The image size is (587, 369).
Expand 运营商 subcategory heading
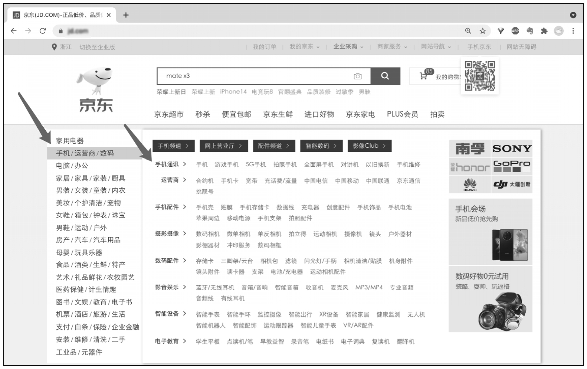point(173,180)
